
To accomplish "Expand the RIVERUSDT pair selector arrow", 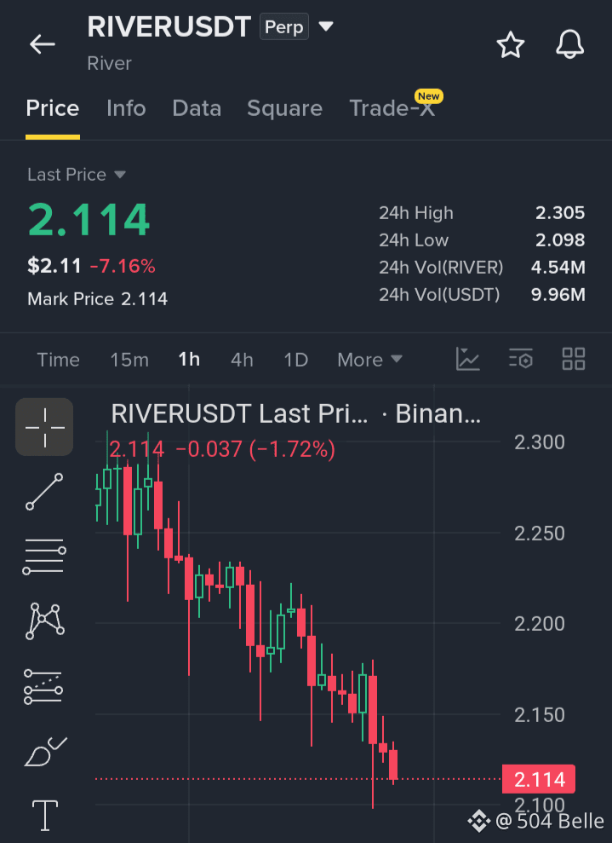I will coord(326,26).
